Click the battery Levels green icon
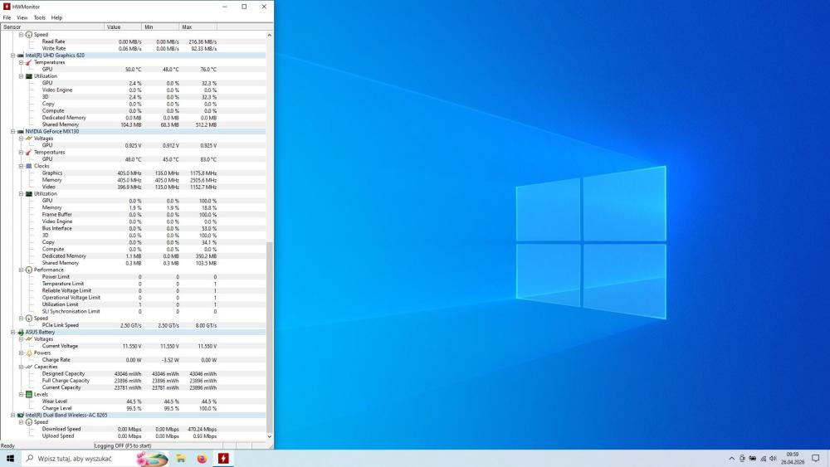 point(29,395)
